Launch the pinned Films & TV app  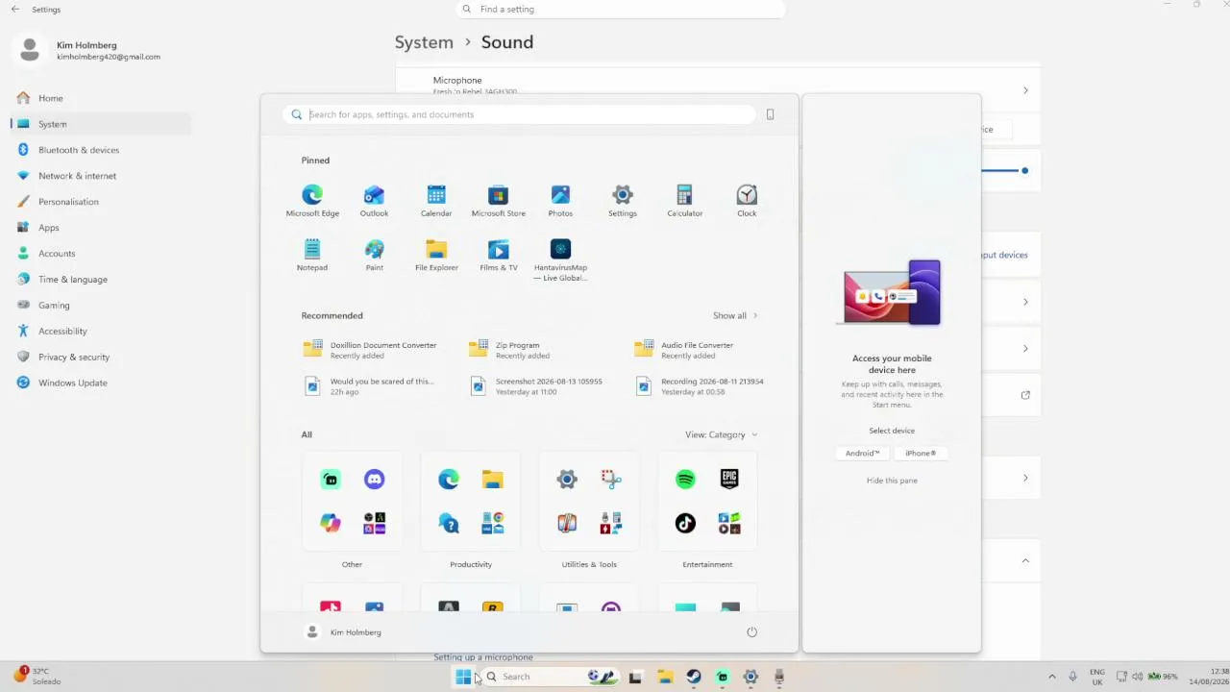click(x=498, y=256)
